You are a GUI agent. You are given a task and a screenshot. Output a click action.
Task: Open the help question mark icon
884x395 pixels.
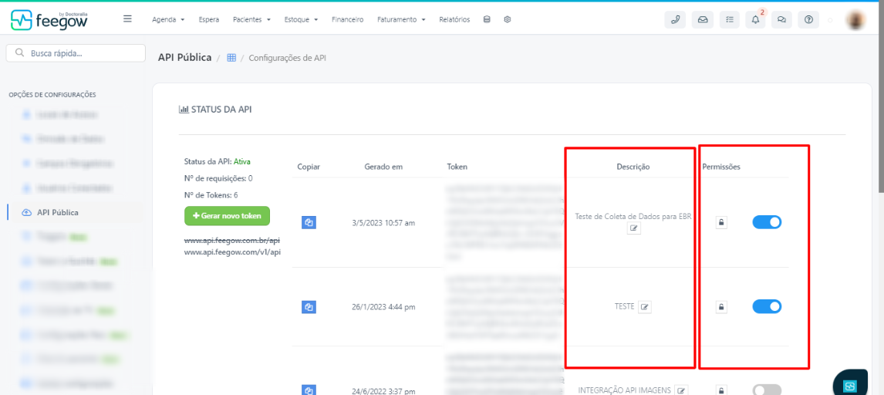(x=808, y=20)
